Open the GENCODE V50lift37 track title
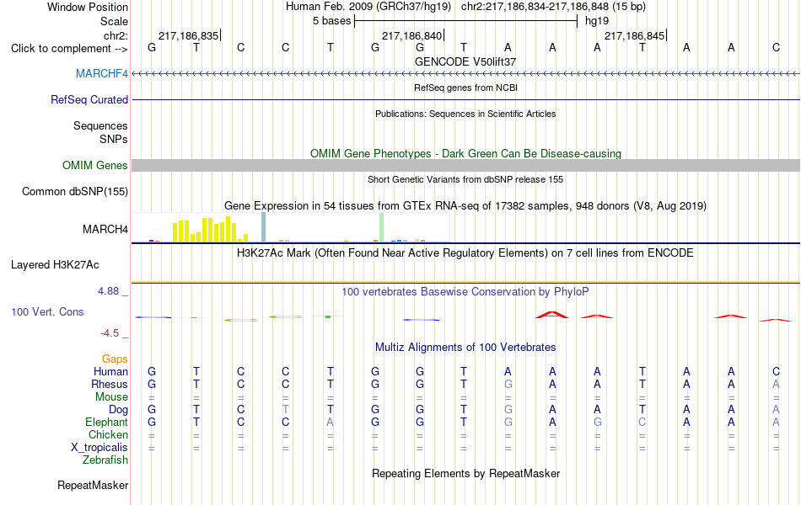801x505 pixels. tap(465, 61)
